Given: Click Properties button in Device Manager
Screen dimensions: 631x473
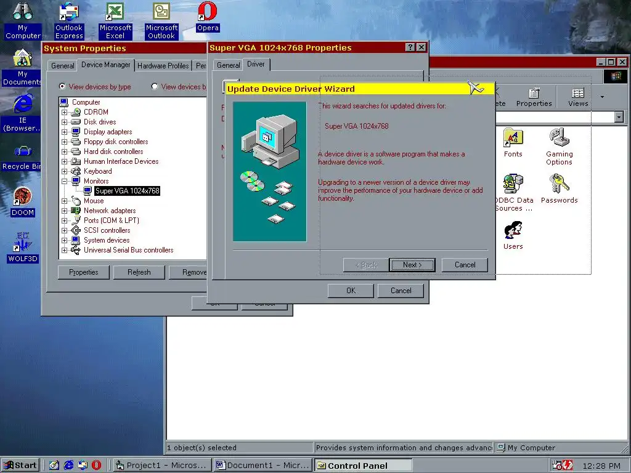Looking at the screenshot, I should click(83, 272).
